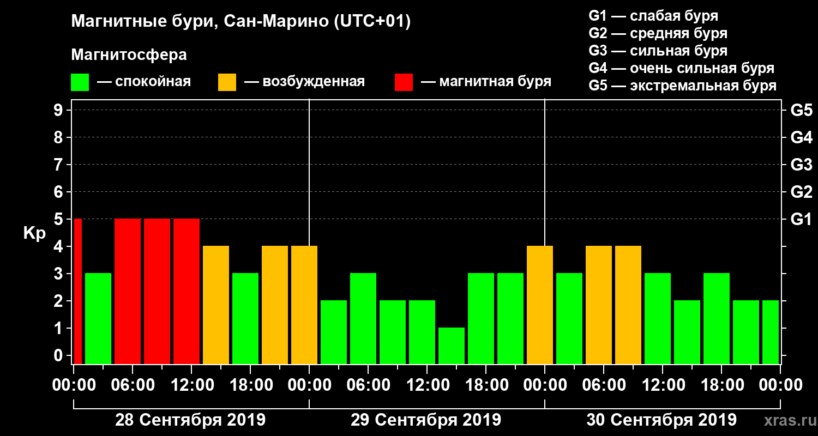
Task: Click the right-axis 'G5' tick label
Action: 801,110
